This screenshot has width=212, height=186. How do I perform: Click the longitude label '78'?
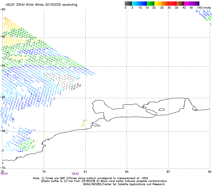[x=44, y=172]
